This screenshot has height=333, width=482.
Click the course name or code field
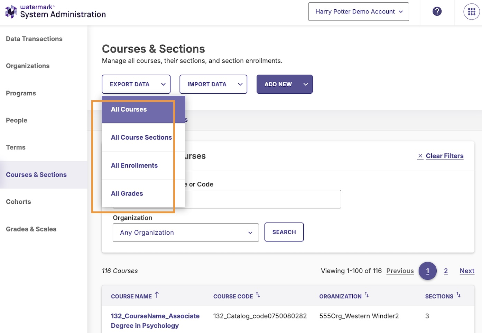227,199
